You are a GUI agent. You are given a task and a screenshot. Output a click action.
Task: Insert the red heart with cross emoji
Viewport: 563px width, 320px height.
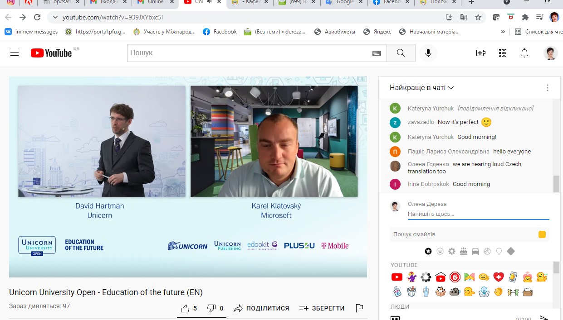point(499,277)
